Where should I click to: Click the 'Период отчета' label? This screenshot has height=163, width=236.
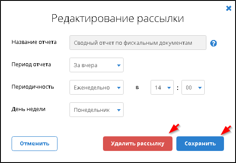(31, 65)
